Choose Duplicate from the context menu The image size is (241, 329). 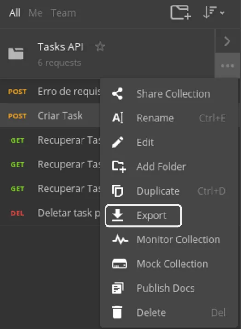pos(169,191)
